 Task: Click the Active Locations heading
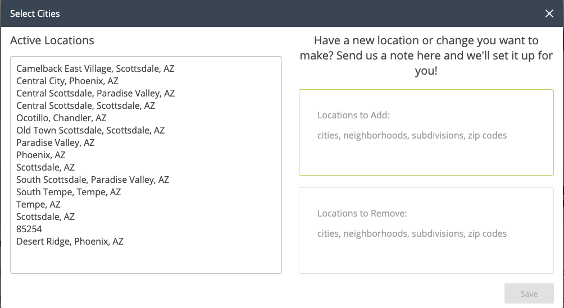pyautogui.click(x=52, y=40)
